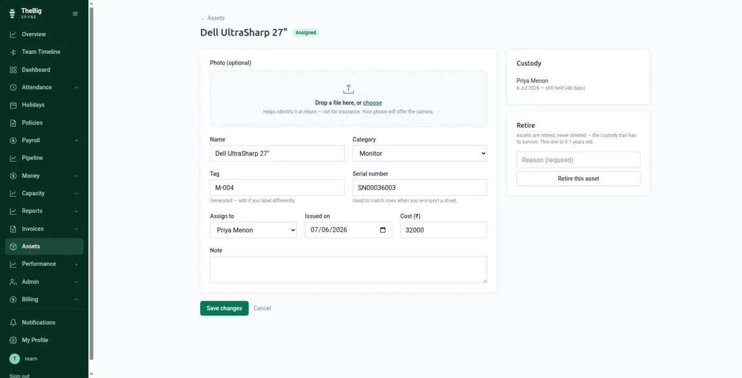Open the Policies page
The height and width of the screenshot is (378, 742).
[x=45, y=123]
